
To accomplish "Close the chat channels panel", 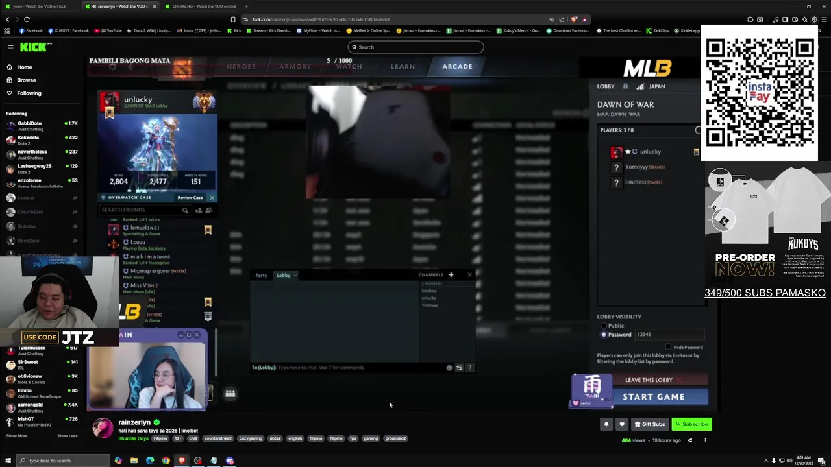I will click(x=469, y=275).
